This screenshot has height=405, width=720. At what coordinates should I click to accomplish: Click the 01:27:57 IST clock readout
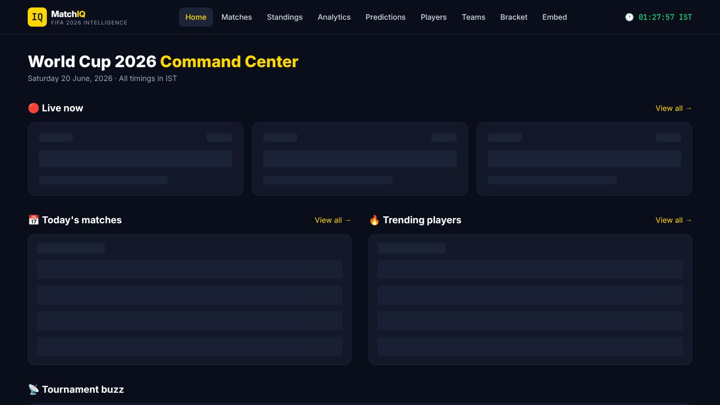point(665,17)
